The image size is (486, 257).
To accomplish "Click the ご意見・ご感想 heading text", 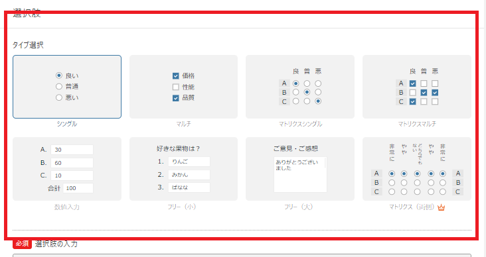I will coord(295,149).
